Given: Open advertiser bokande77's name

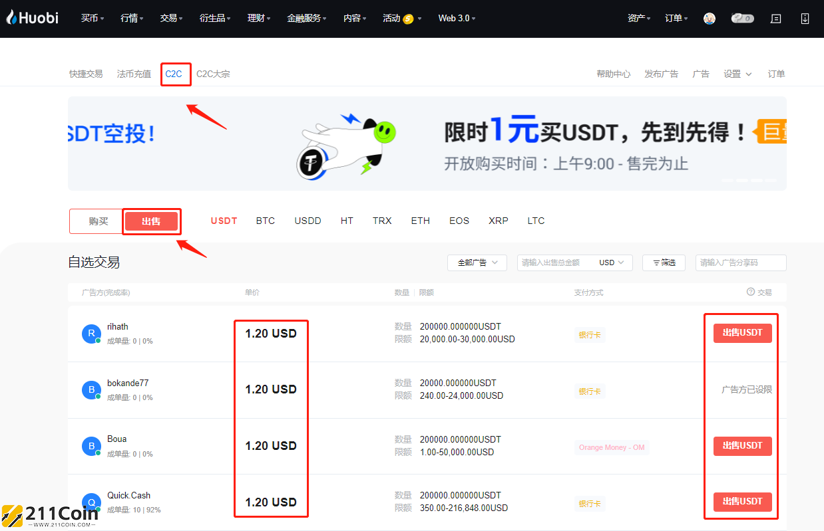Looking at the screenshot, I should click(x=128, y=383).
